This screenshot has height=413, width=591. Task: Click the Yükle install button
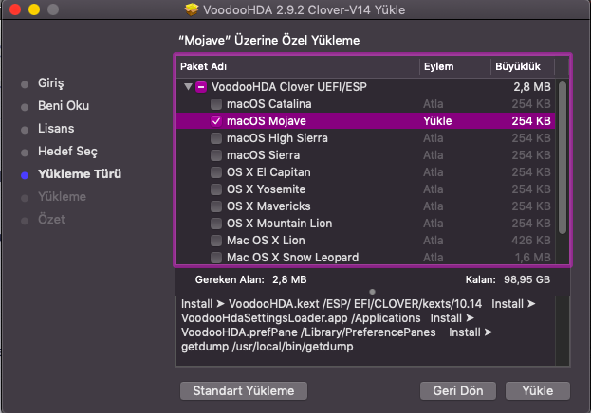[x=537, y=390]
